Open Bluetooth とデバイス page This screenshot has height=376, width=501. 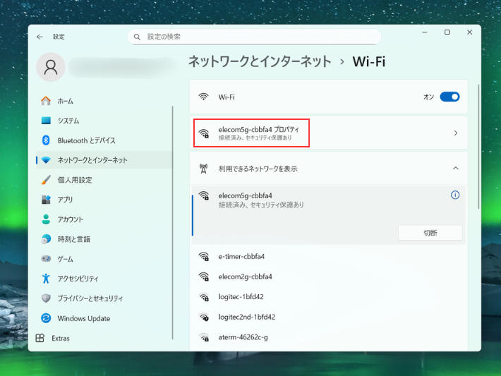coord(104,140)
